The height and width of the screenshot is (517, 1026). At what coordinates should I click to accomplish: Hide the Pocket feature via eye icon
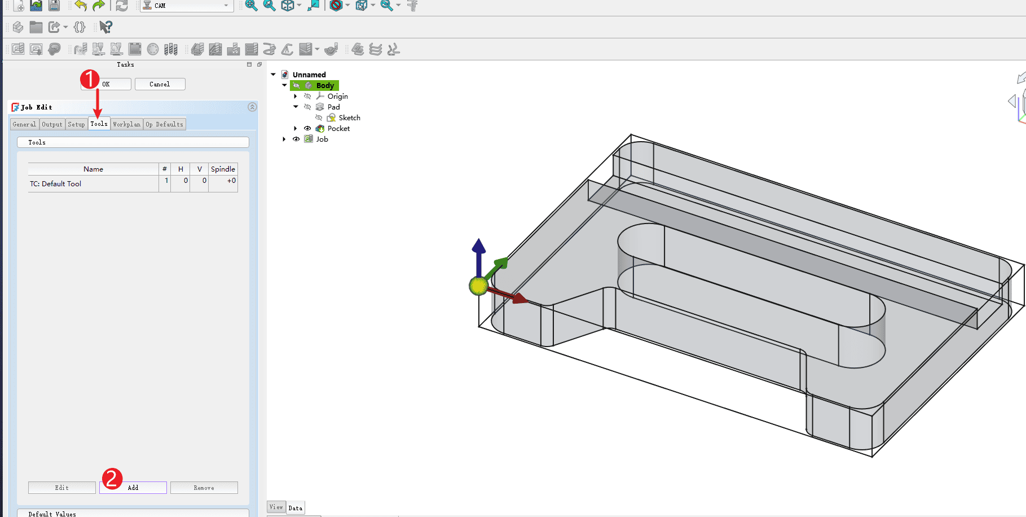307,128
